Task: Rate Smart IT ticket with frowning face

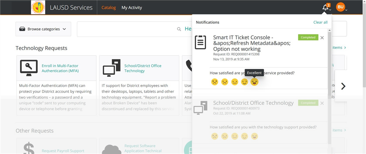Action: point(224,82)
